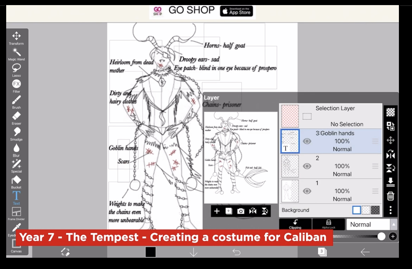Select the Eraser tool

[16, 119]
